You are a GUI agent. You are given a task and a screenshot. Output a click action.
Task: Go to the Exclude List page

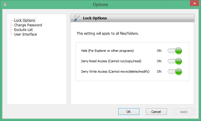coord(24,30)
